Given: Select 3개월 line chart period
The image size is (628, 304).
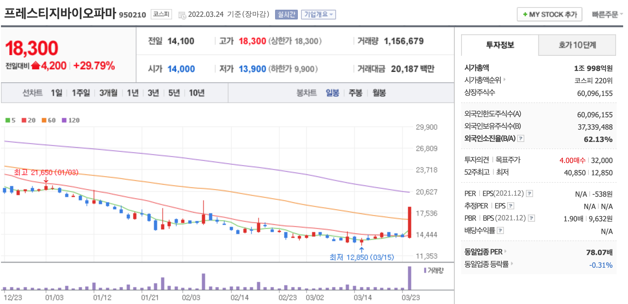Looking at the screenshot, I should click(108, 93).
